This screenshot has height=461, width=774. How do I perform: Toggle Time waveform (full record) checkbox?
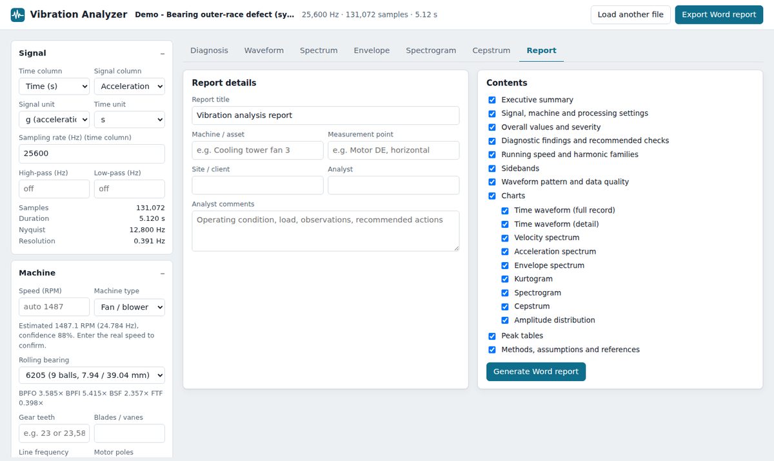(505, 211)
